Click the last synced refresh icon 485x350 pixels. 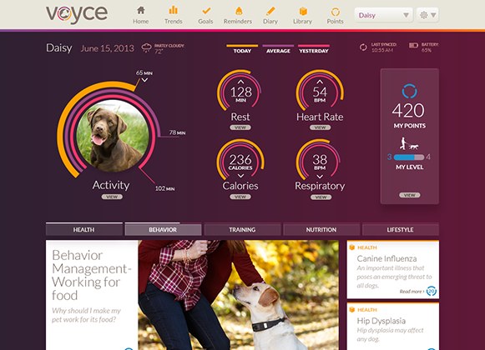tap(363, 47)
